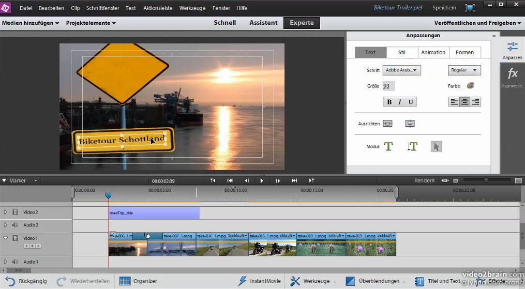The height and width of the screenshot is (289, 525).
Task: Toggle fullscreen view icon next to Speichern
Action: point(470,8)
